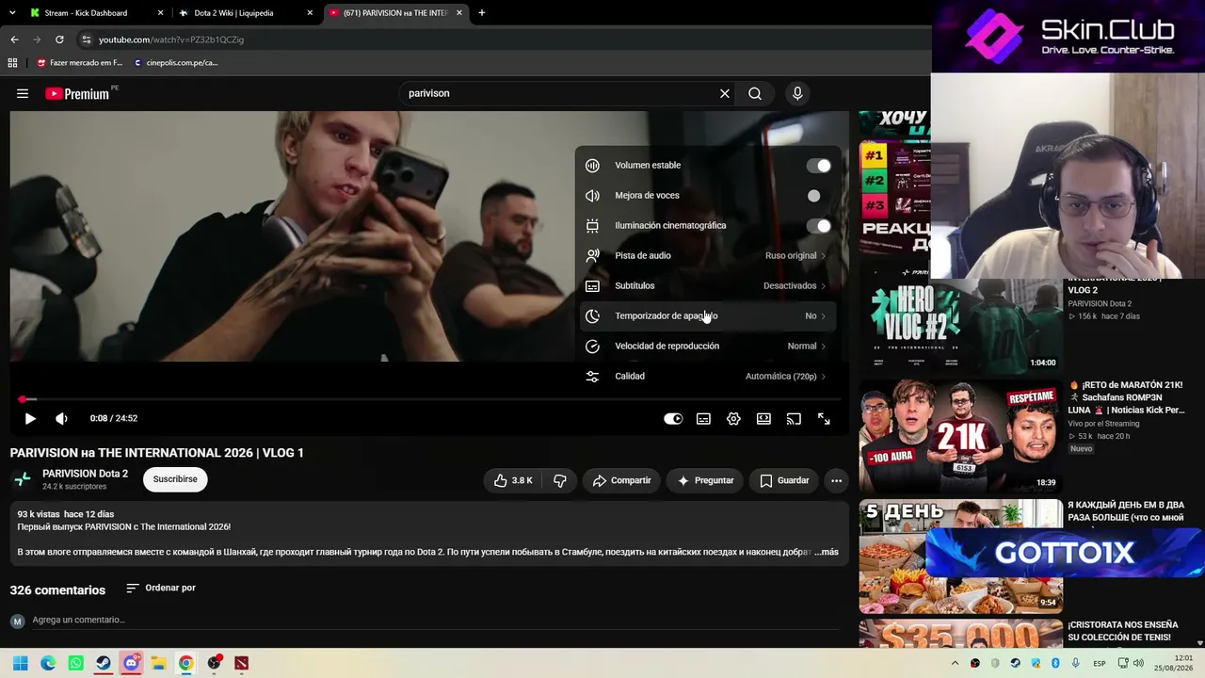Image resolution: width=1205 pixels, height=678 pixels.
Task: Open the Calidad submenu
Action: [x=708, y=376]
